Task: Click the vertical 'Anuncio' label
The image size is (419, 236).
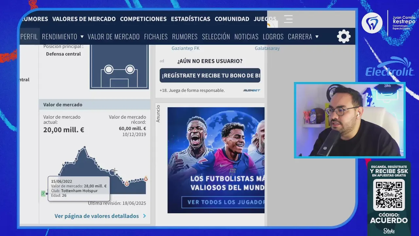Action: click(x=158, y=114)
